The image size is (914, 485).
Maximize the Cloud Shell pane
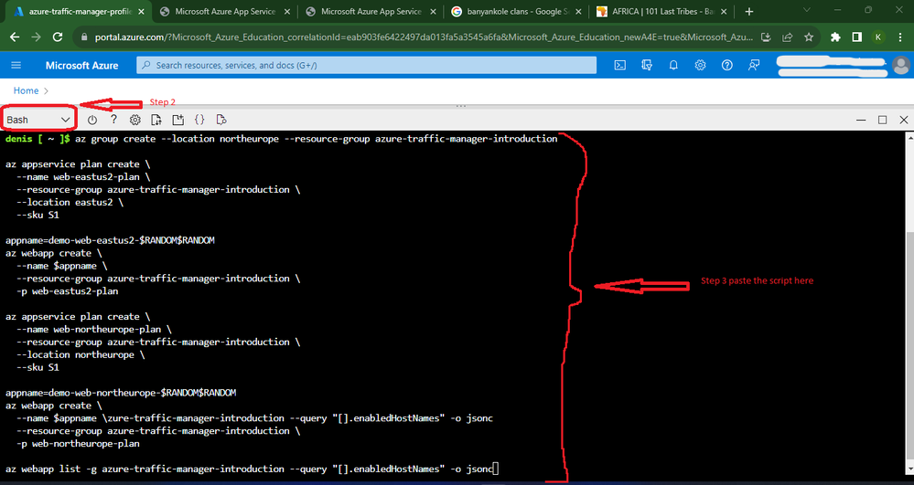pos(883,120)
